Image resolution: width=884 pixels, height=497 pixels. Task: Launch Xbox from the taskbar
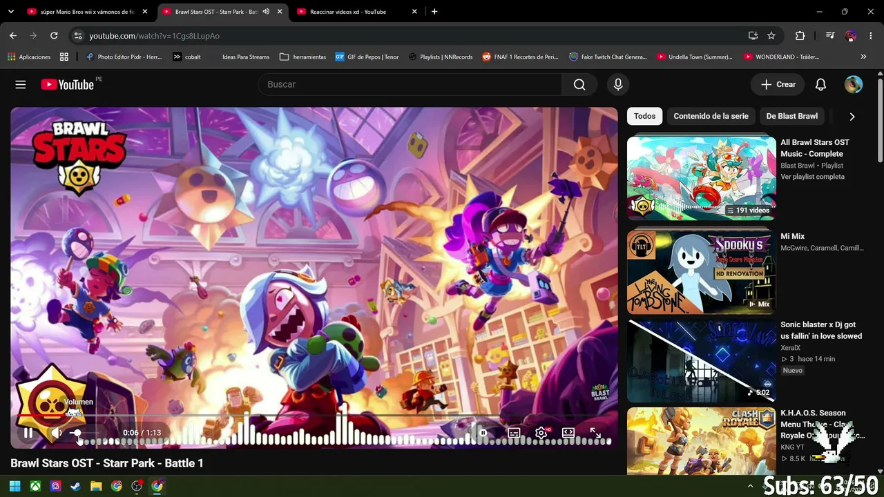tap(35, 486)
